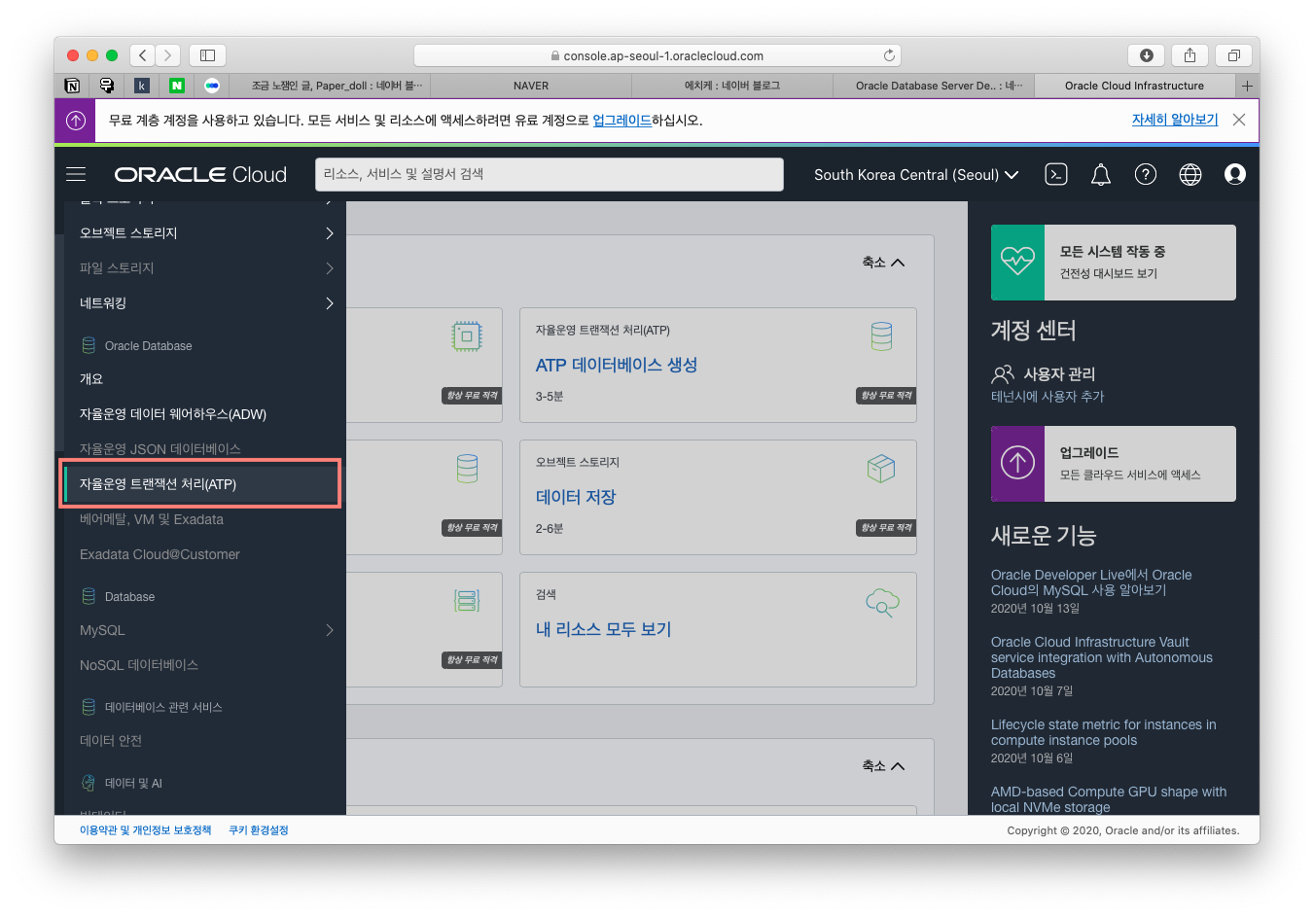This screenshot has width=1314, height=916.
Task: Click ATP 데이터베이스 생성 link
Action: tap(616, 365)
